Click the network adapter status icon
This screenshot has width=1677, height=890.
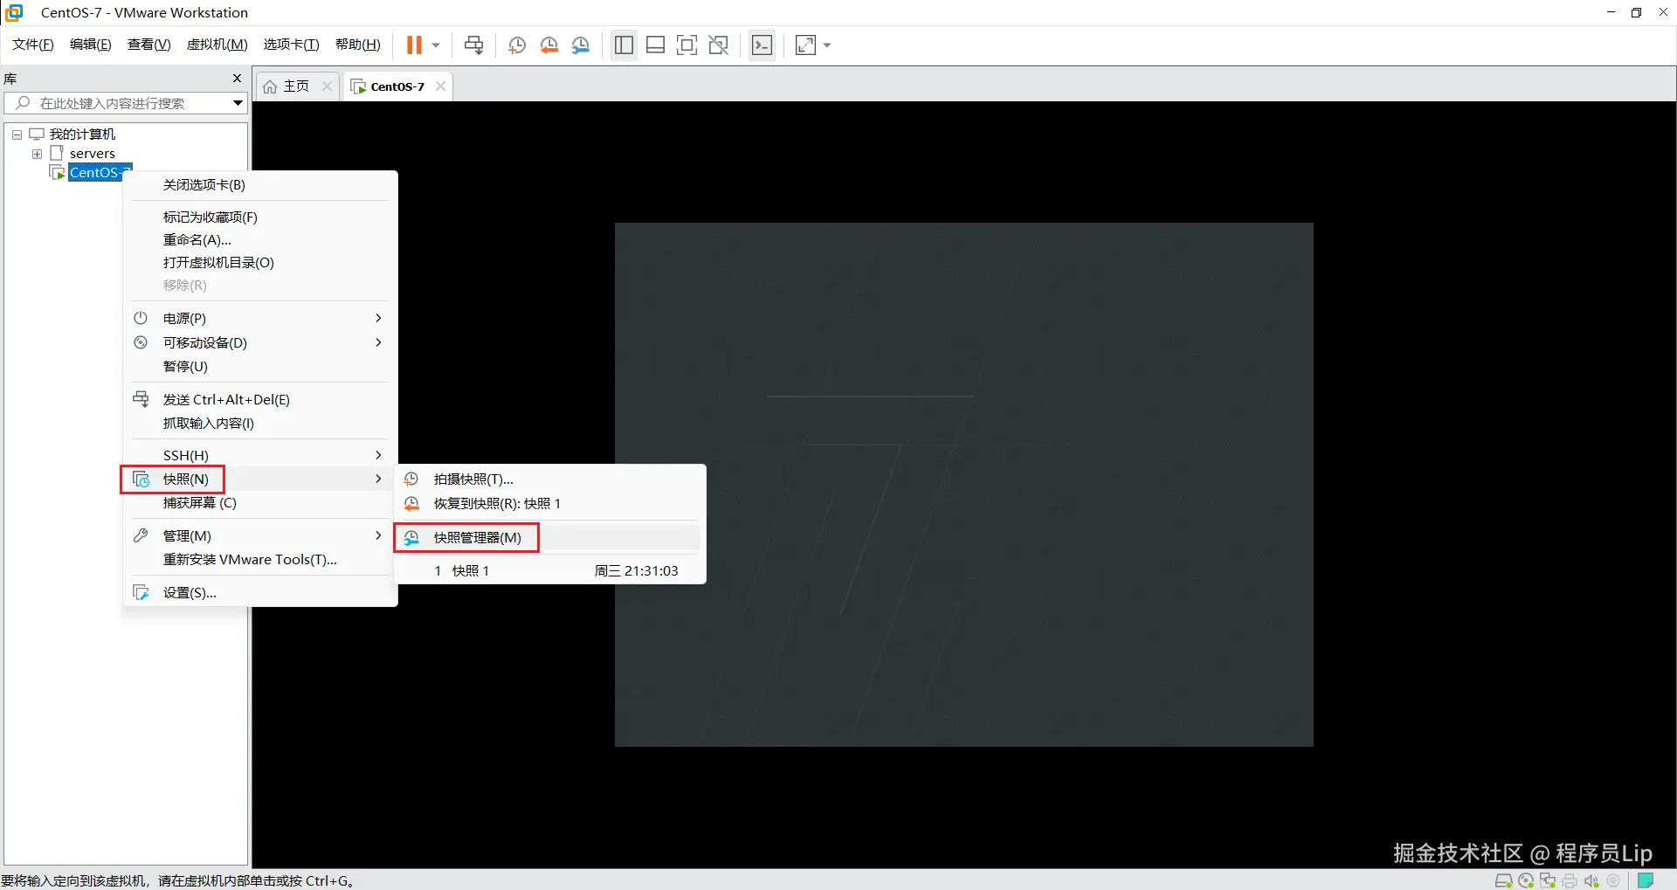click(x=1548, y=880)
